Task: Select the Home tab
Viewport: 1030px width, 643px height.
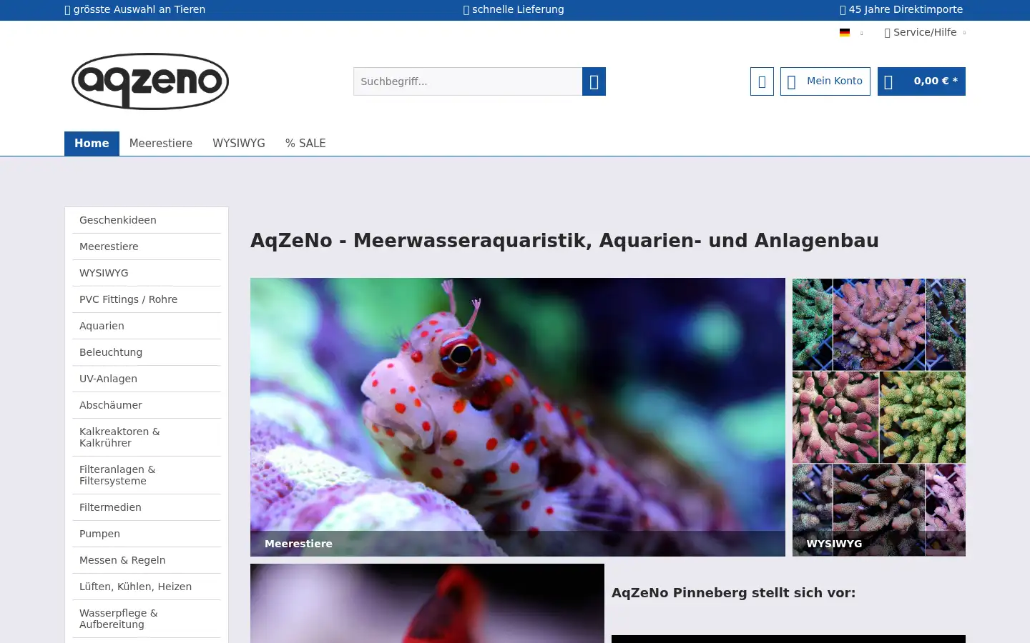Action: pos(92,144)
